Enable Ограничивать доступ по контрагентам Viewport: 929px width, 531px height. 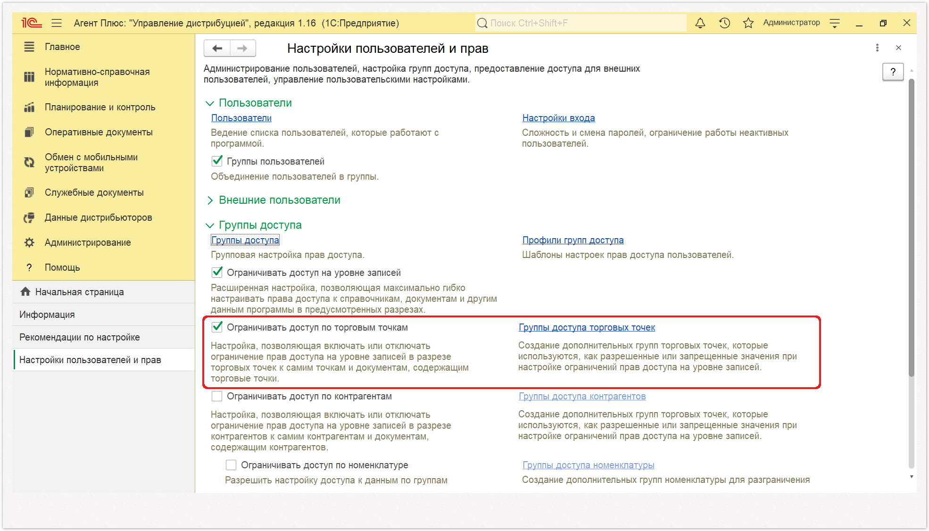(x=217, y=396)
